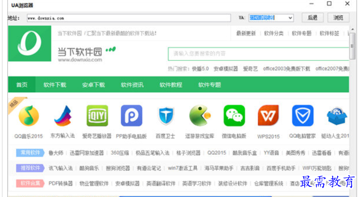This screenshot has height=197, width=359.
Task: Open the 酷我音乐盒 link
Action: coord(245,153)
